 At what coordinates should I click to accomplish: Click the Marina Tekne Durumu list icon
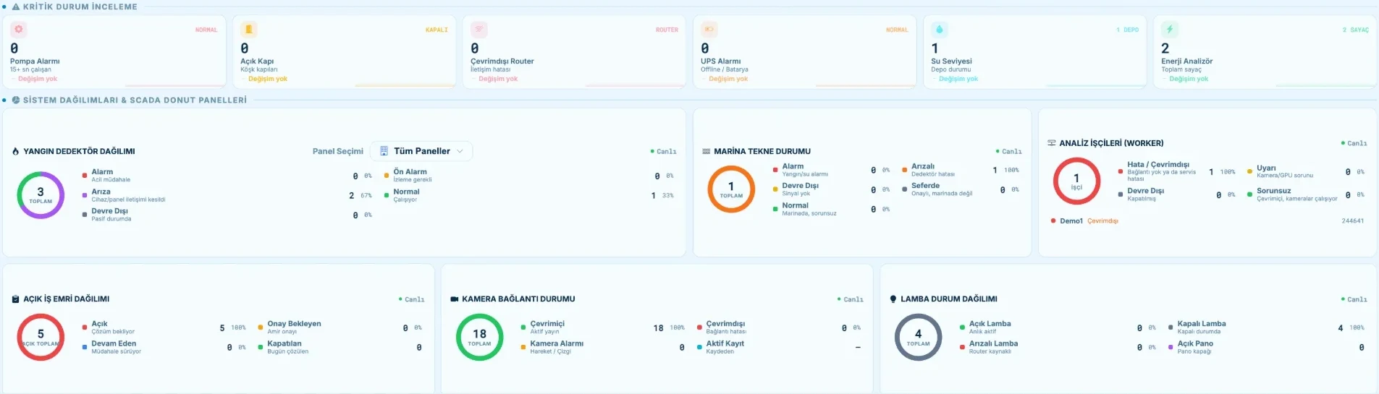[x=706, y=151]
